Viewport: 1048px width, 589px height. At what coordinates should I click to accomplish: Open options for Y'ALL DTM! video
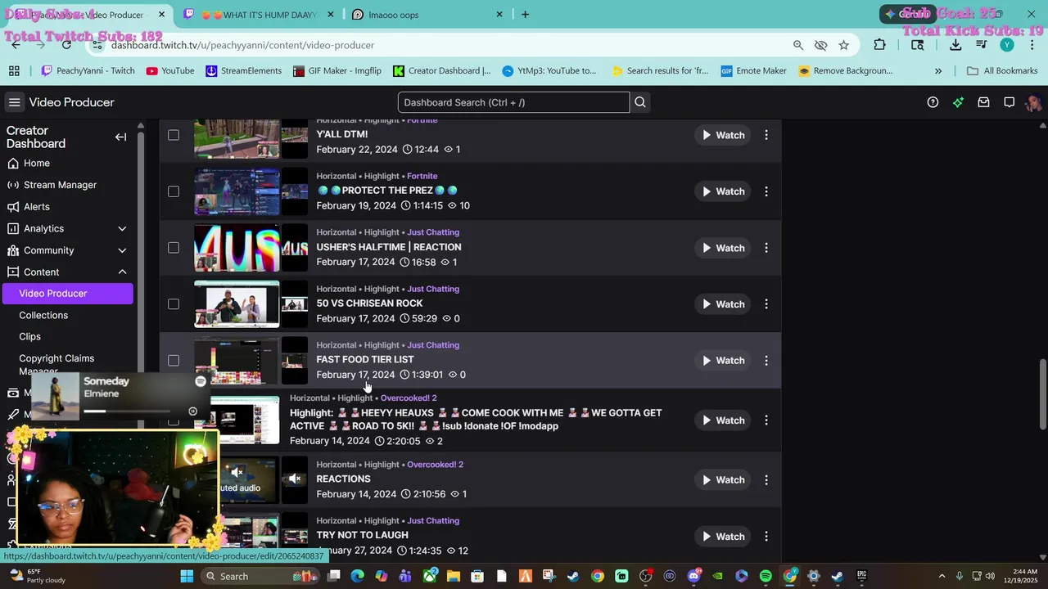coord(766,135)
